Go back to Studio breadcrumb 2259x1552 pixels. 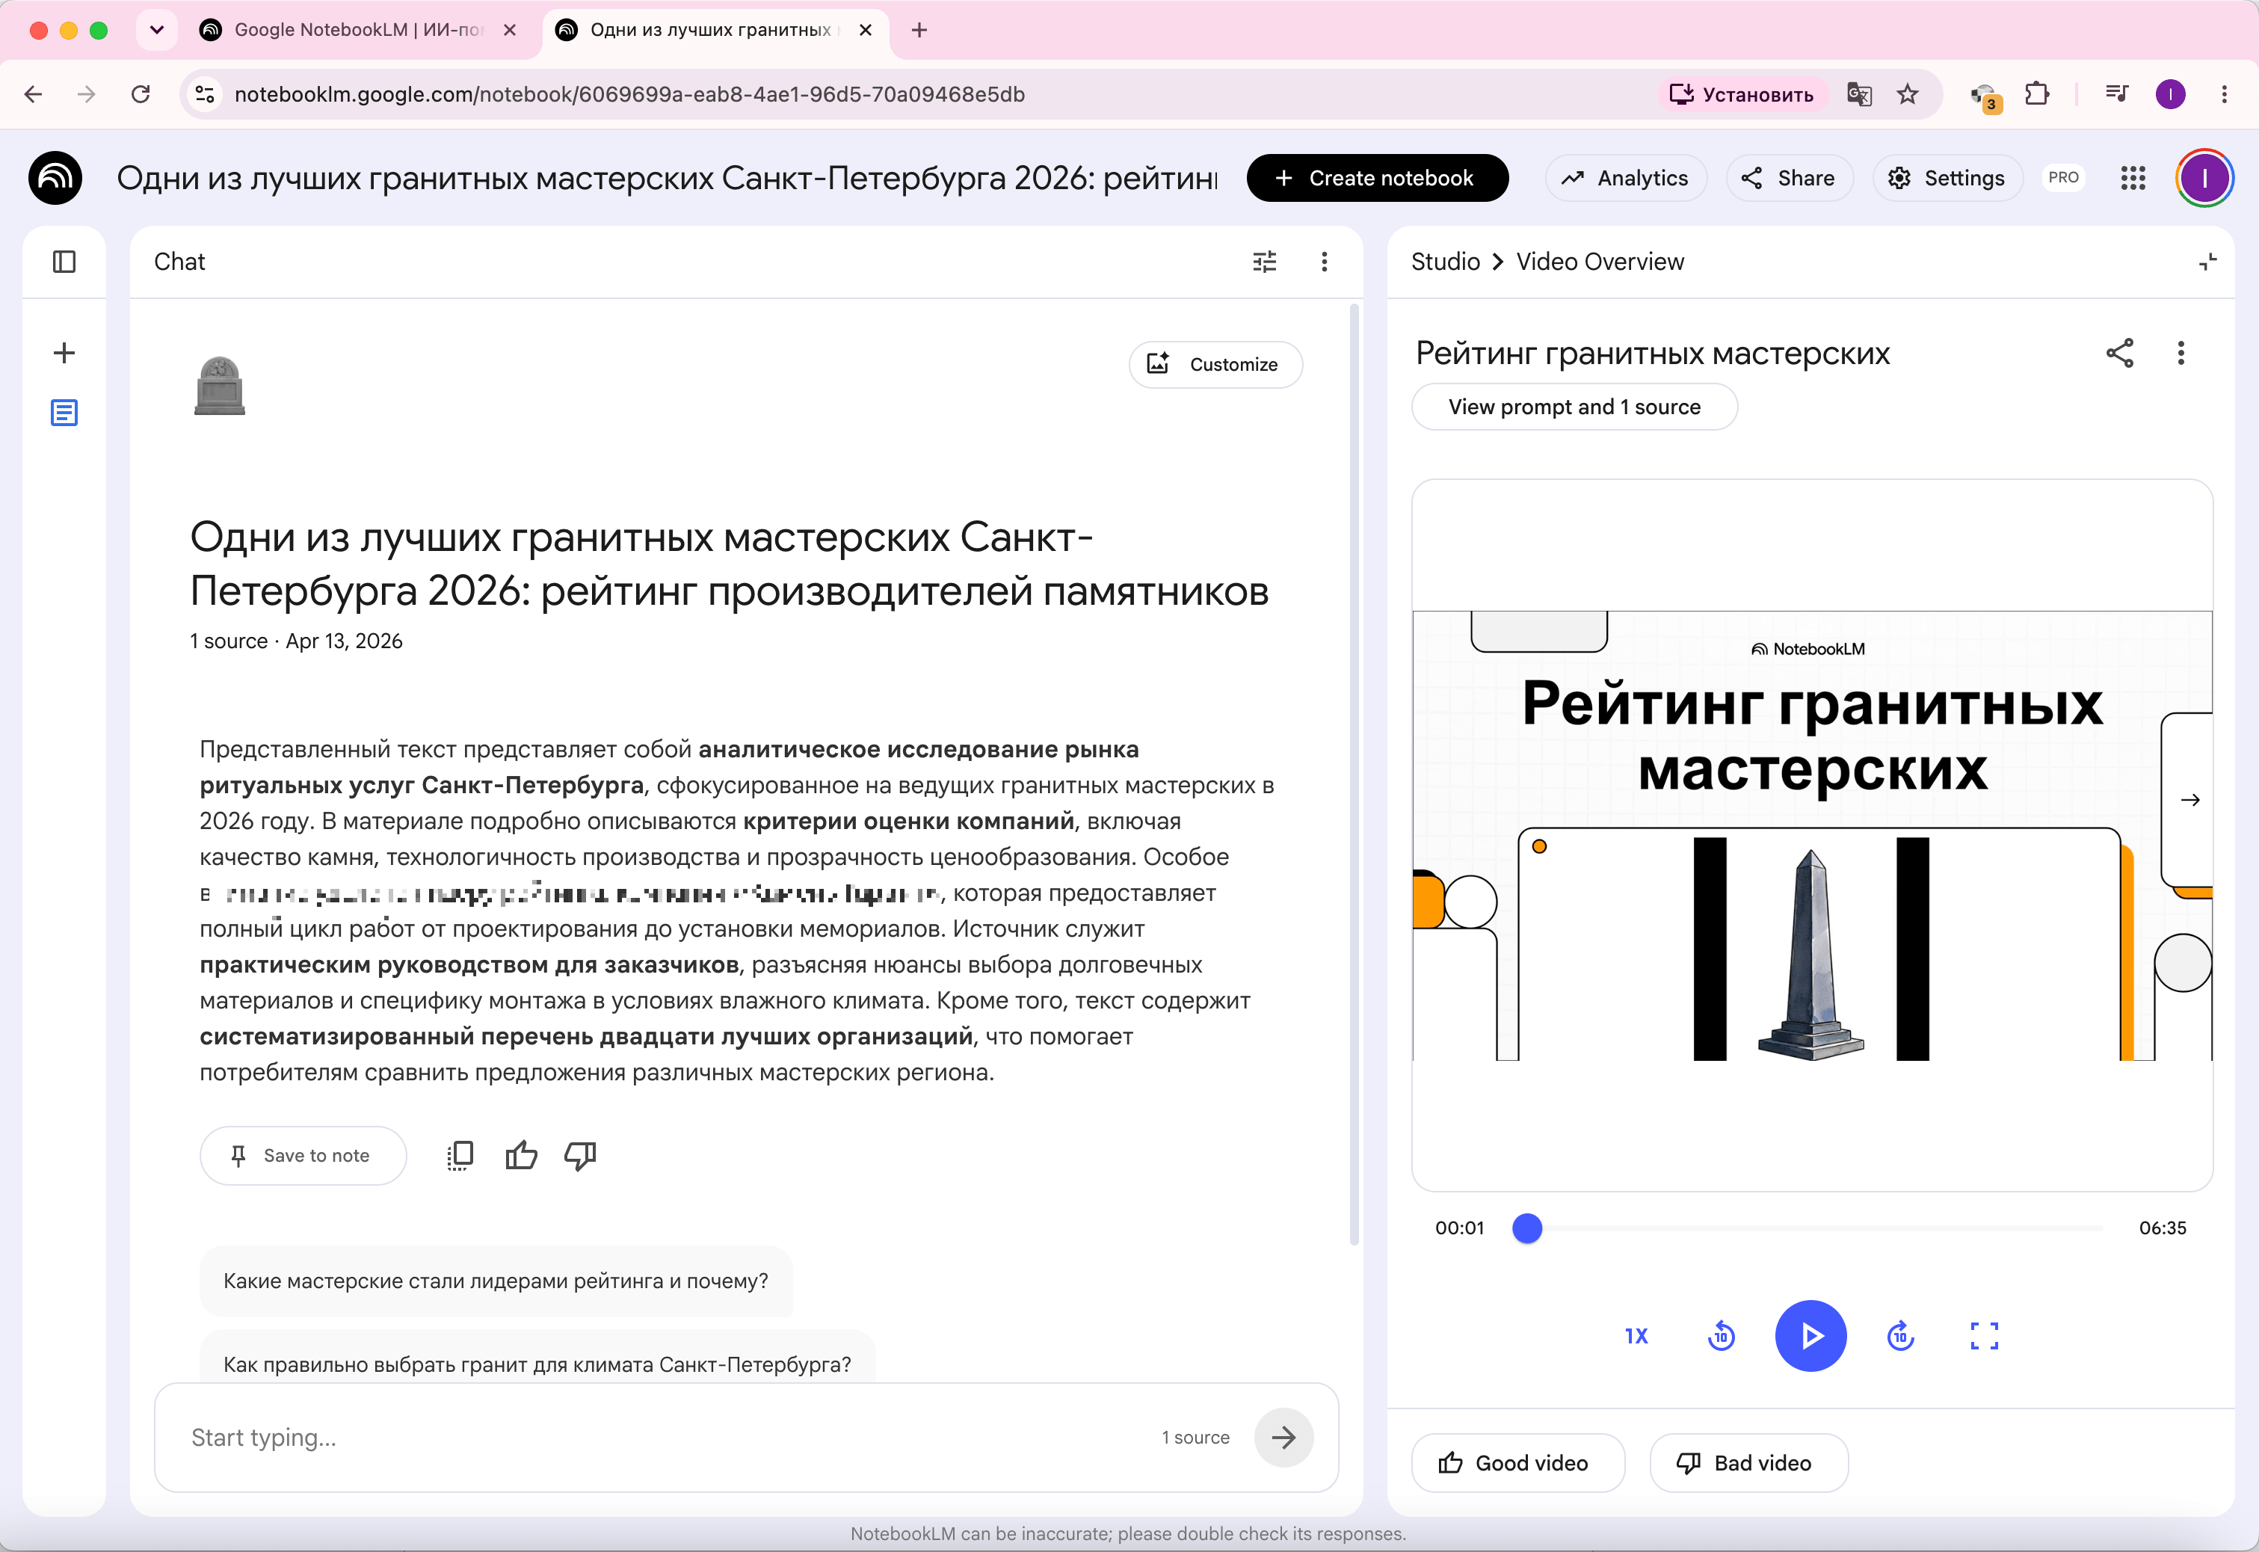coord(1445,262)
